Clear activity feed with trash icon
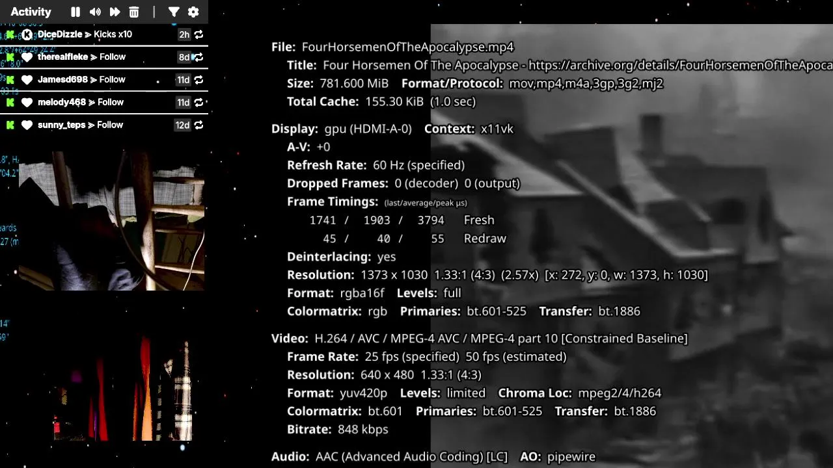 coord(134,12)
